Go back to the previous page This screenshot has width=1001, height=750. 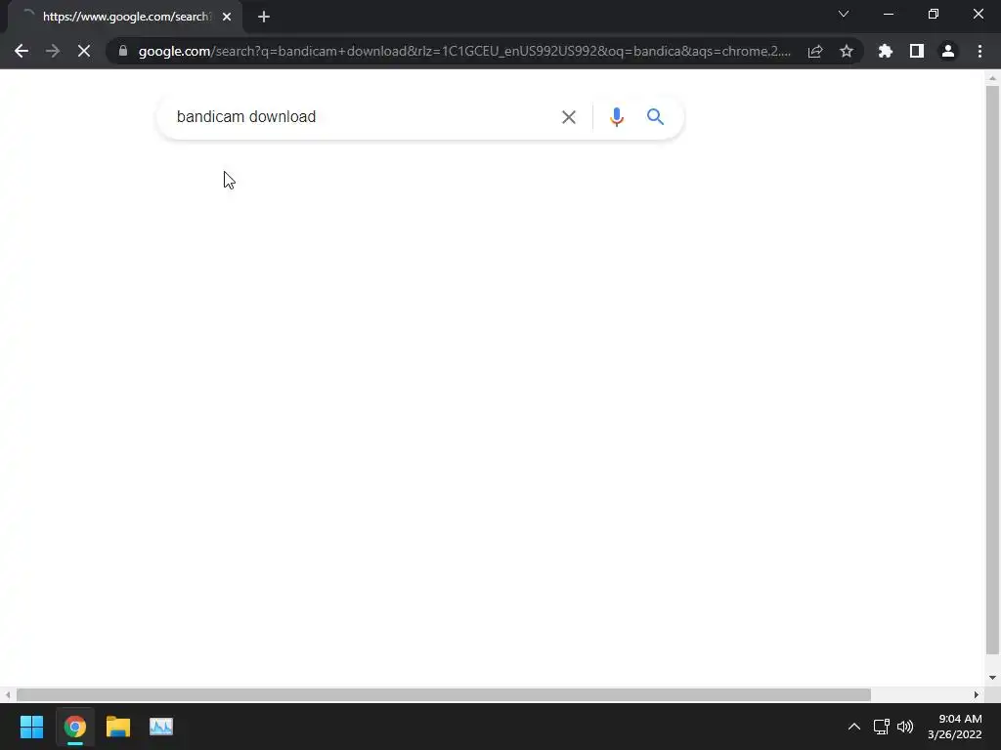click(x=22, y=51)
